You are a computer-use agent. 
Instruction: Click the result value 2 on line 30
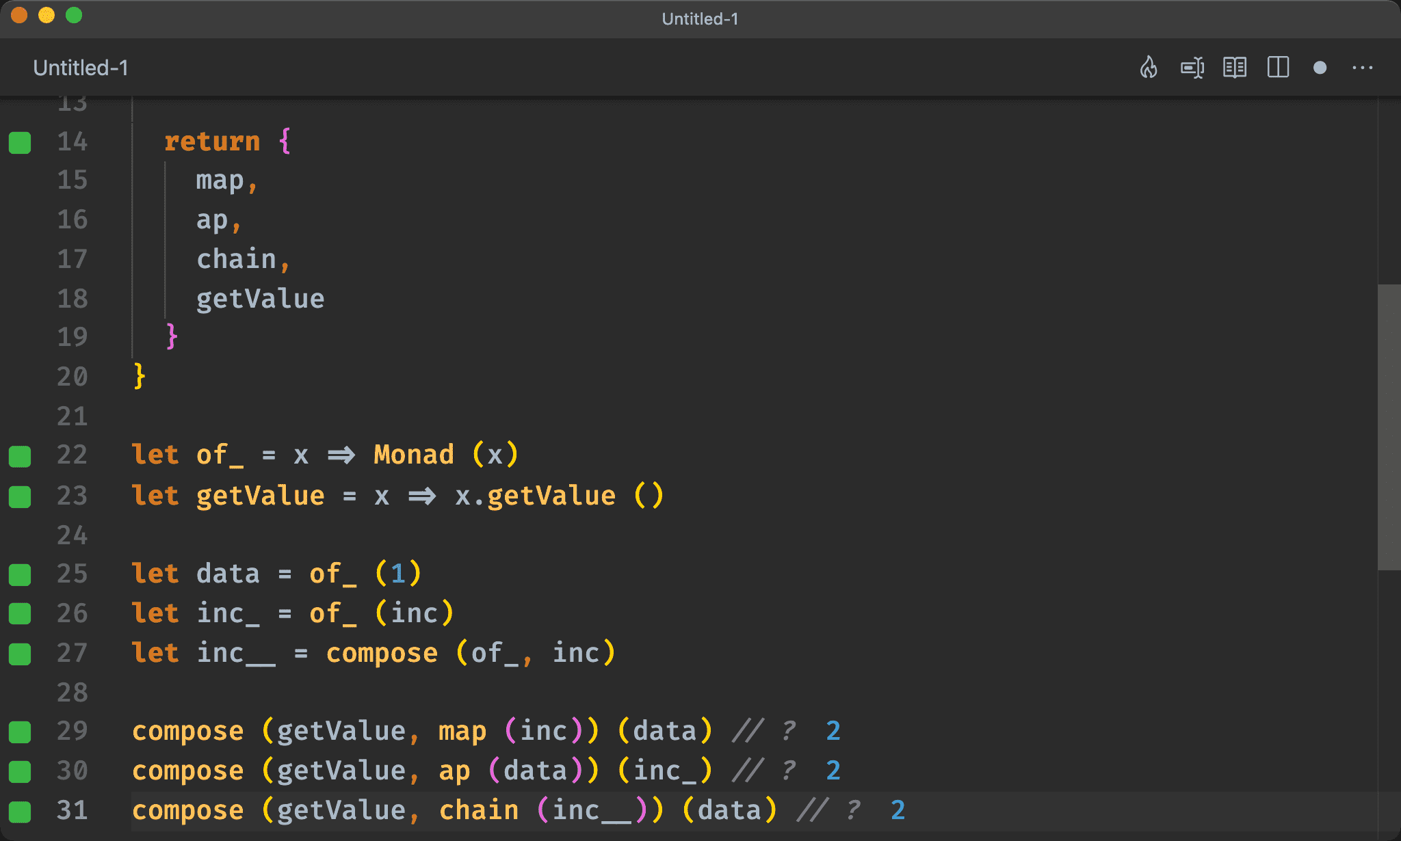[x=833, y=771]
